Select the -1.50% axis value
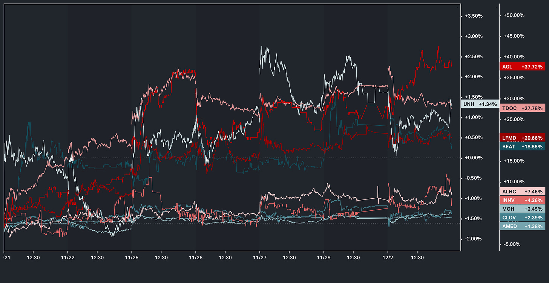The image size is (549, 283). (474, 219)
